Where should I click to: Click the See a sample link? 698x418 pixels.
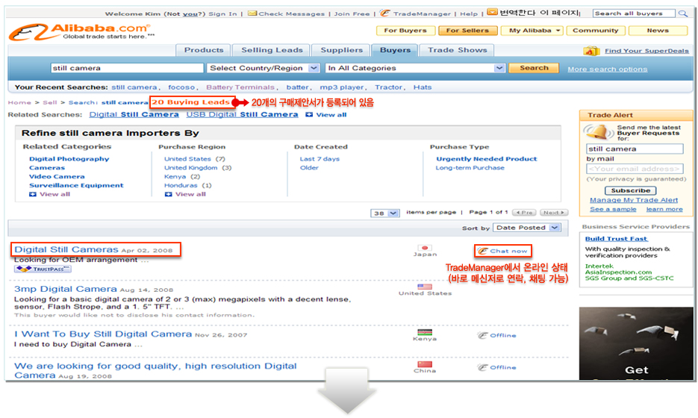(x=613, y=209)
